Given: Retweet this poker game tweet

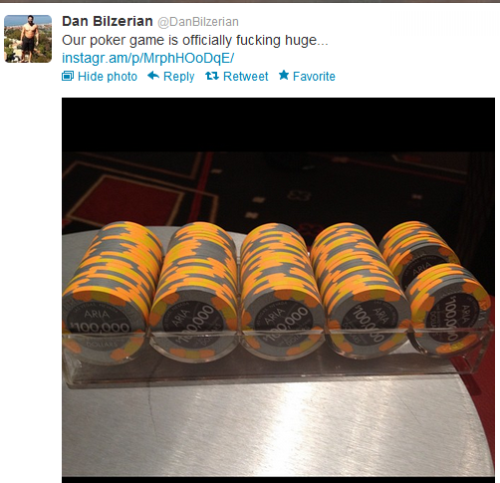Looking at the screenshot, I should click(x=245, y=77).
